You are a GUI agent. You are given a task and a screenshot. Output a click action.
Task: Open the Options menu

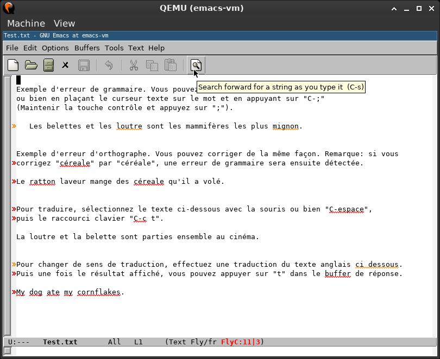56,48
